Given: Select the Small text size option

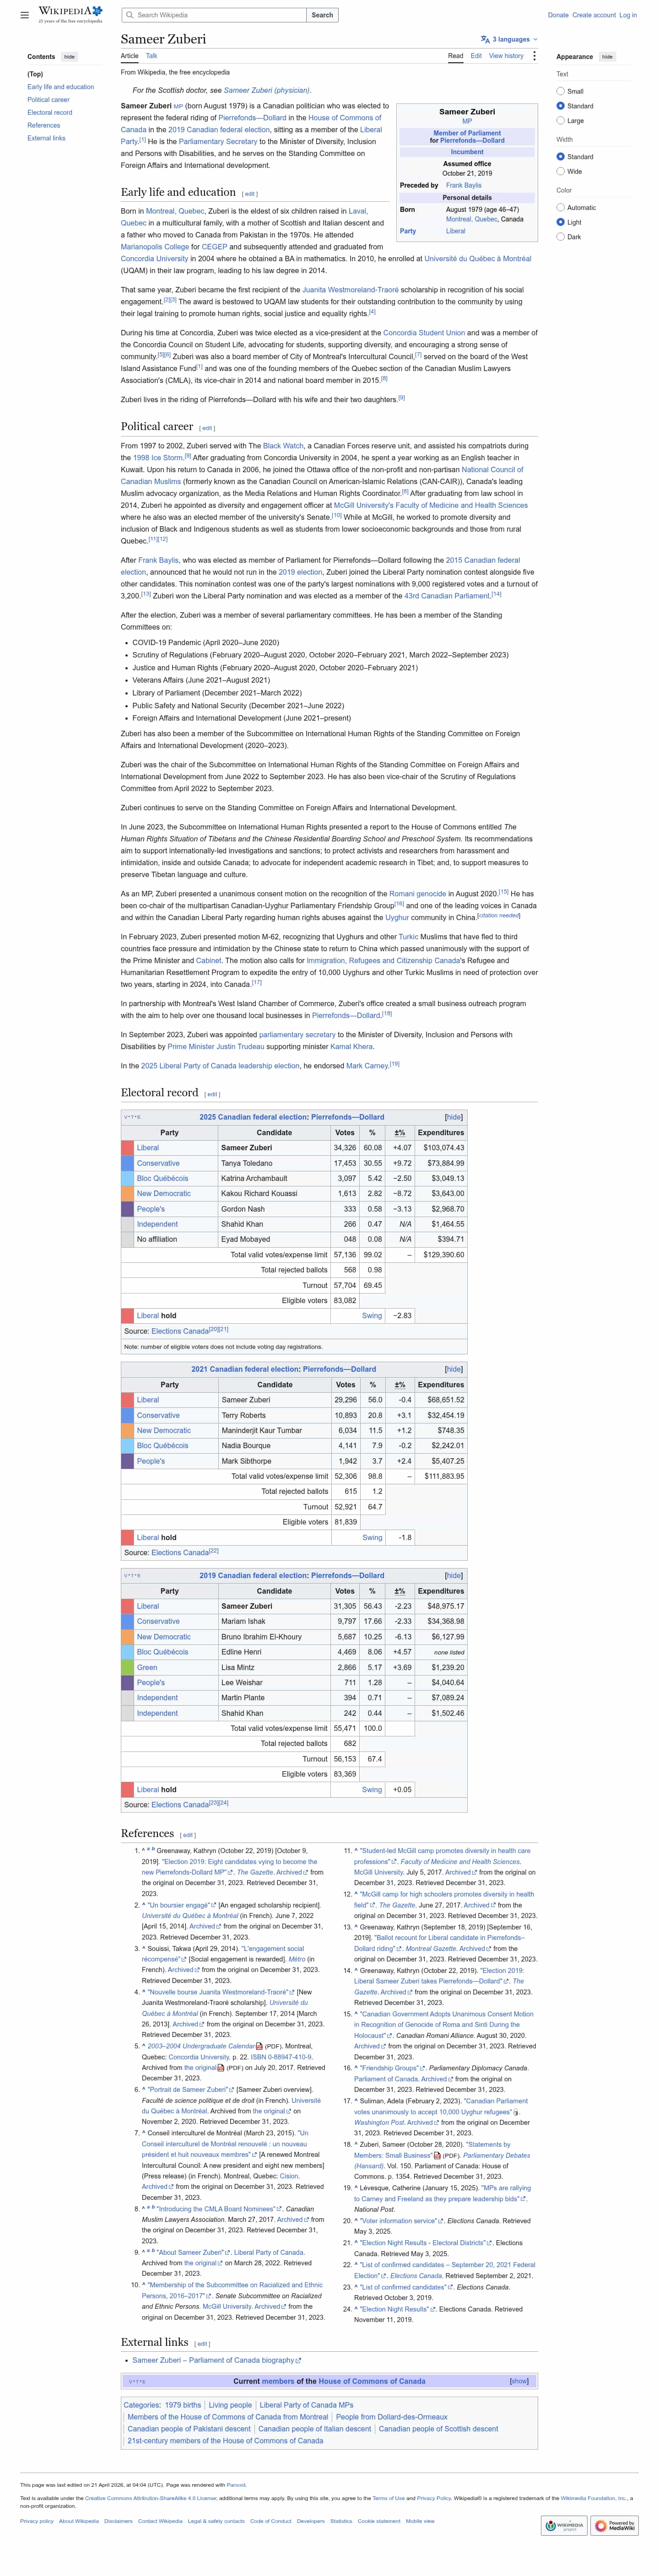Looking at the screenshot, I should tap(560, 91).
